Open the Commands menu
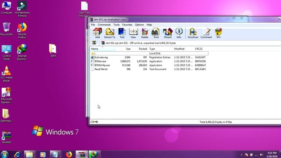The width and height of the screenshot is (281, 158). [x=104, y=25]
